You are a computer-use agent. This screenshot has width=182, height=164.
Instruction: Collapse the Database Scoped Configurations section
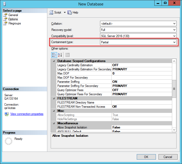click(x=54, y=61)
